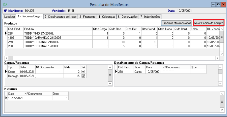Viewport: 227px width, 117px height.
Task: Open the 2 - Detalhamento de Notas tab
Action: pyautogui.click(x=60, y=17)
